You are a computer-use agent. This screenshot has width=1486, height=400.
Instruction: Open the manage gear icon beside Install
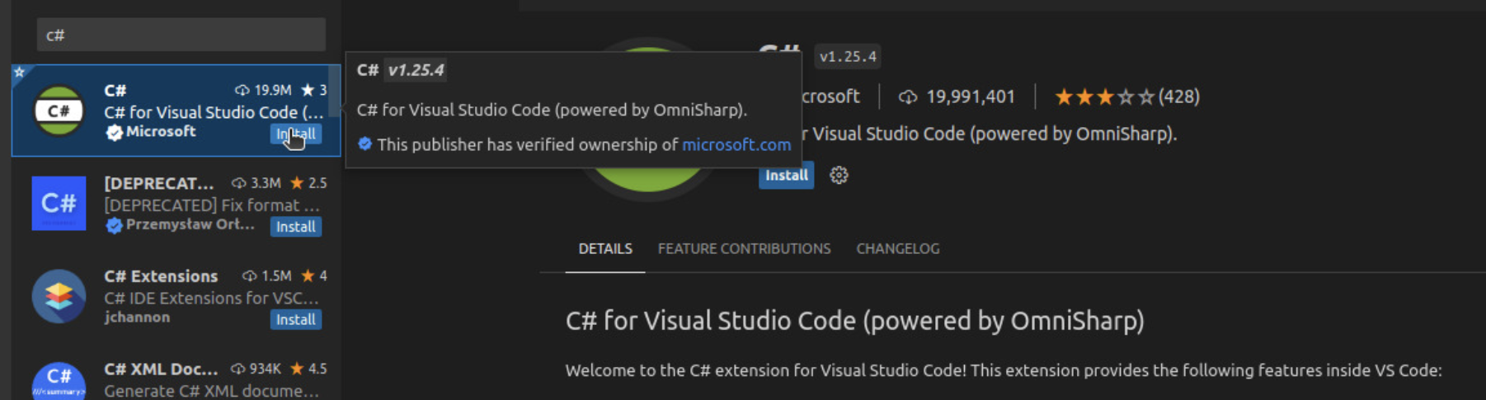pos(839,175)
